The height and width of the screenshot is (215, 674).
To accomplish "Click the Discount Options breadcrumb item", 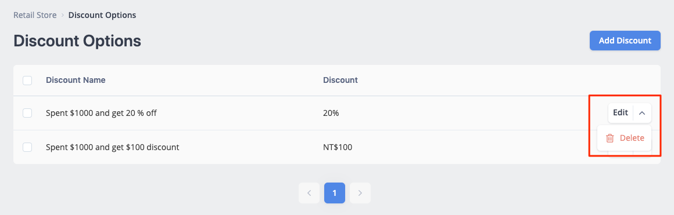I will click(102, 15).
